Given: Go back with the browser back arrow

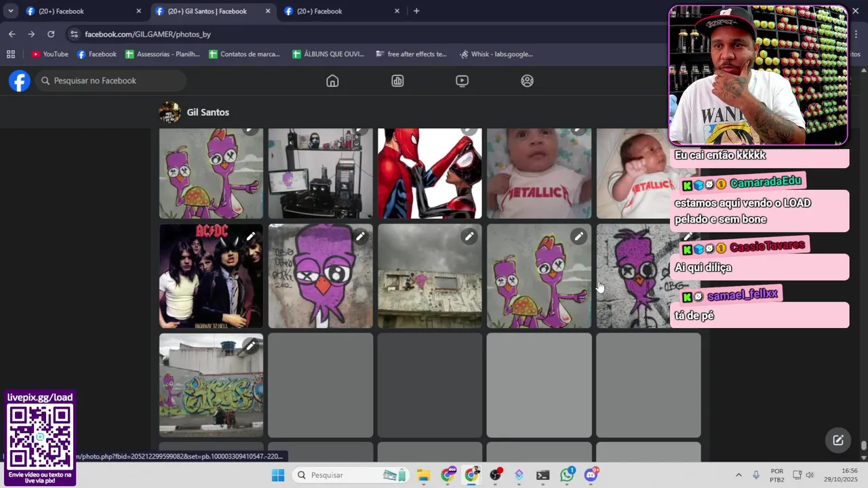Looking at the screenshot, I should 12,34.
